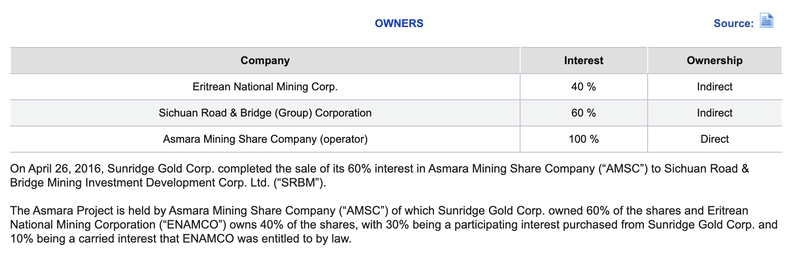Image resolution: width=796 pixels, height=271 pixels.
Task: Select the 60 % interest table cell
Action: (583, 113)
